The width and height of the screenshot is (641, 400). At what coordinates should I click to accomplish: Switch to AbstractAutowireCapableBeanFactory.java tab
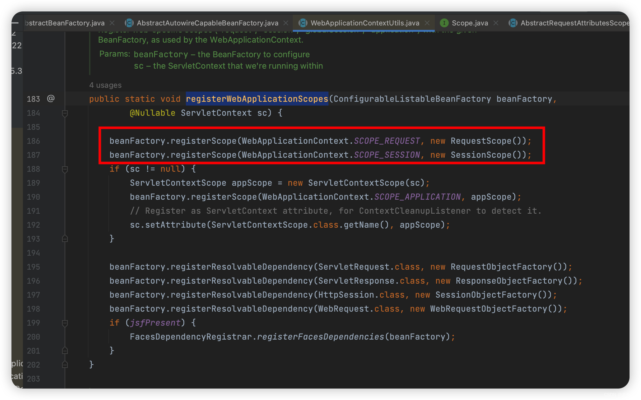click(x=207, y=23)
